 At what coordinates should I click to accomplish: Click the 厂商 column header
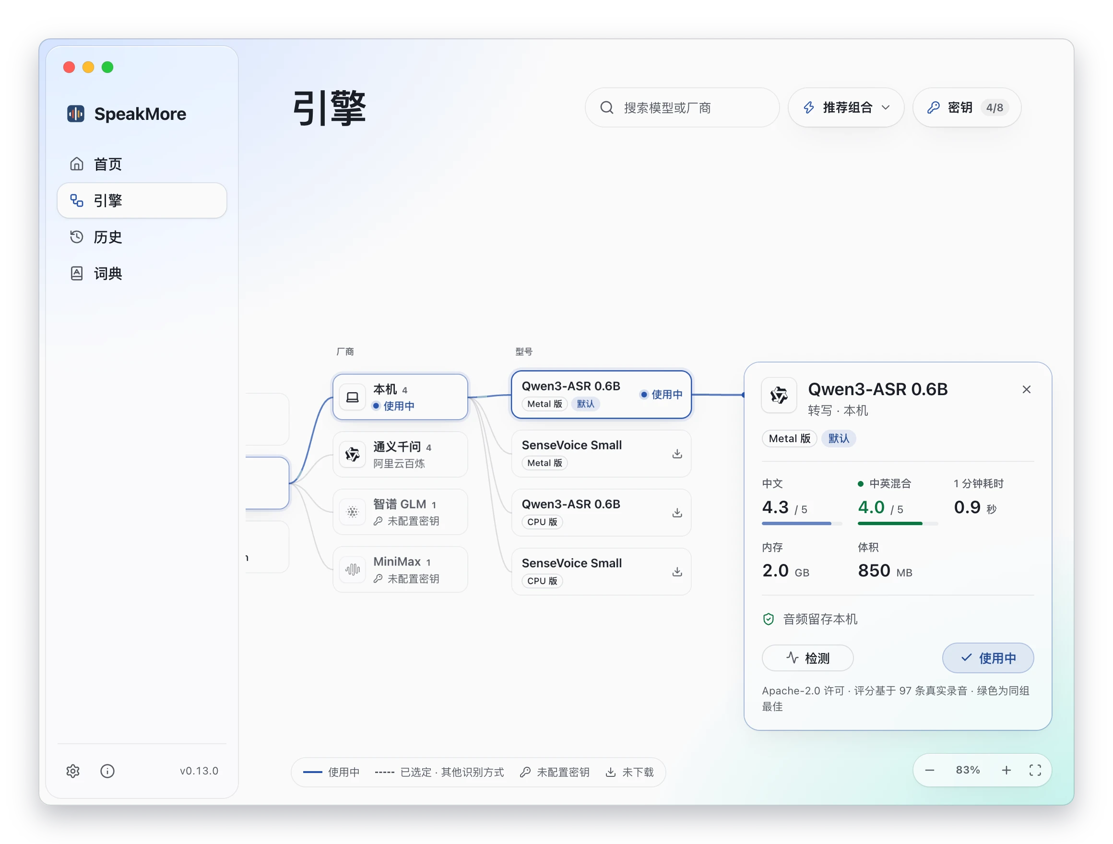click(344, 351)
